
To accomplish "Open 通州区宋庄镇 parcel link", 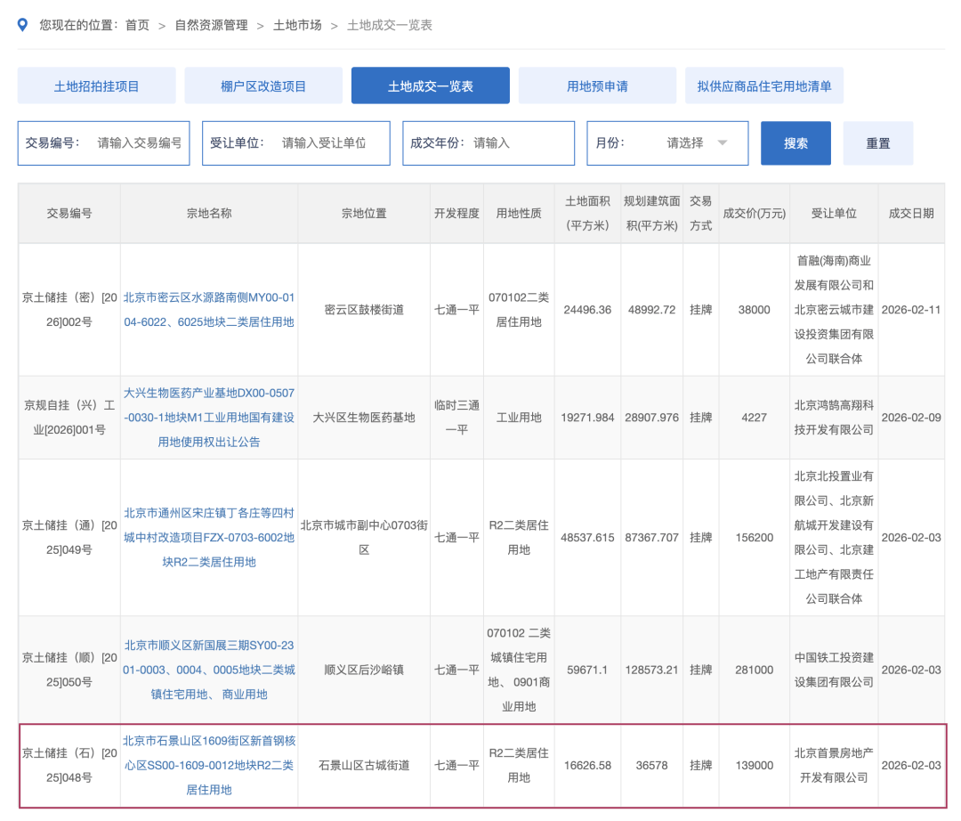I will pyautogui.click(x=209, y=537).
